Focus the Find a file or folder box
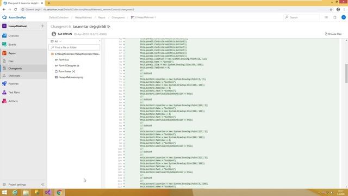The height and width of the screenshot is (196, 348). (74, 47)
